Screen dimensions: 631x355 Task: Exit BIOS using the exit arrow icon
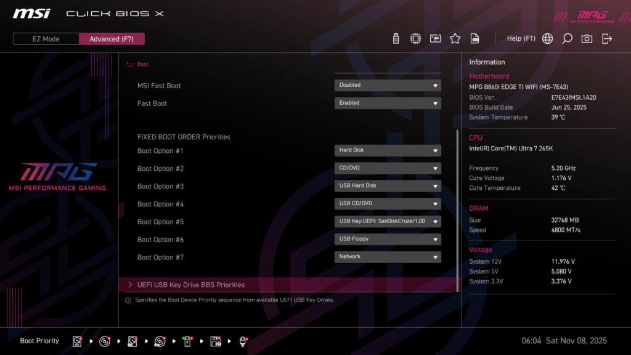[606, 38]
